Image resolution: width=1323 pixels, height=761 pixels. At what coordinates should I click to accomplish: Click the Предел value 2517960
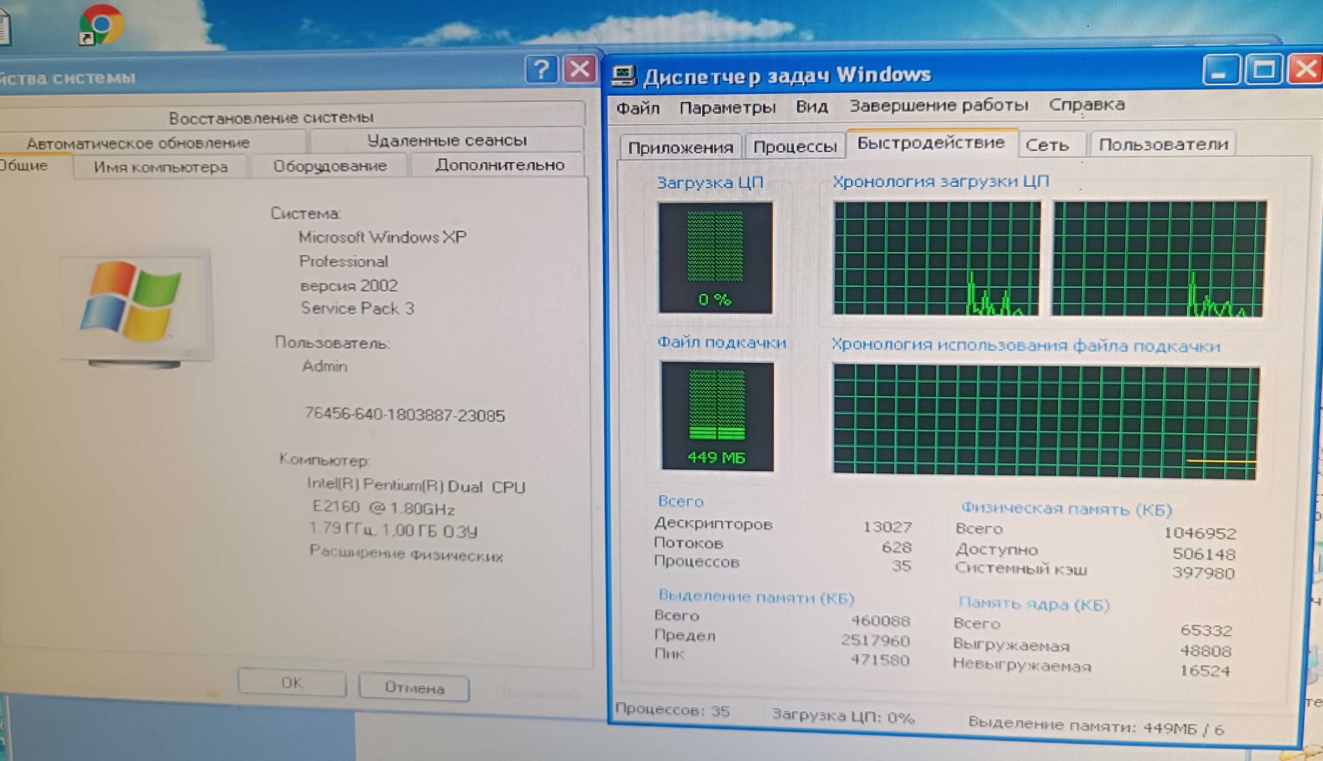pyautogui.click(x=875, y=640)
